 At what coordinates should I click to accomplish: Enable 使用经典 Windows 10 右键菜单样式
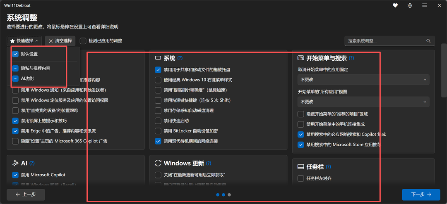pyautogui.click(x=158, y=80)
